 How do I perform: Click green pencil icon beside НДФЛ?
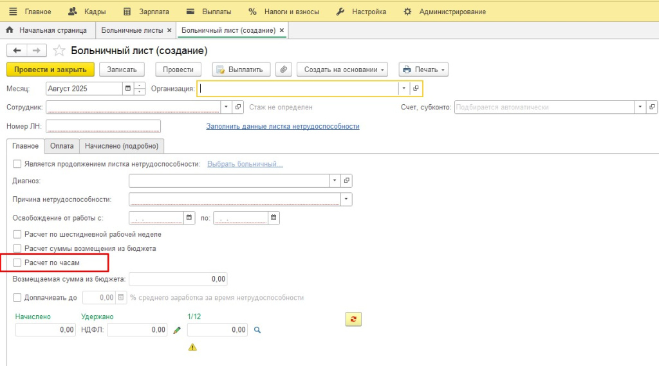click(178, 330)
